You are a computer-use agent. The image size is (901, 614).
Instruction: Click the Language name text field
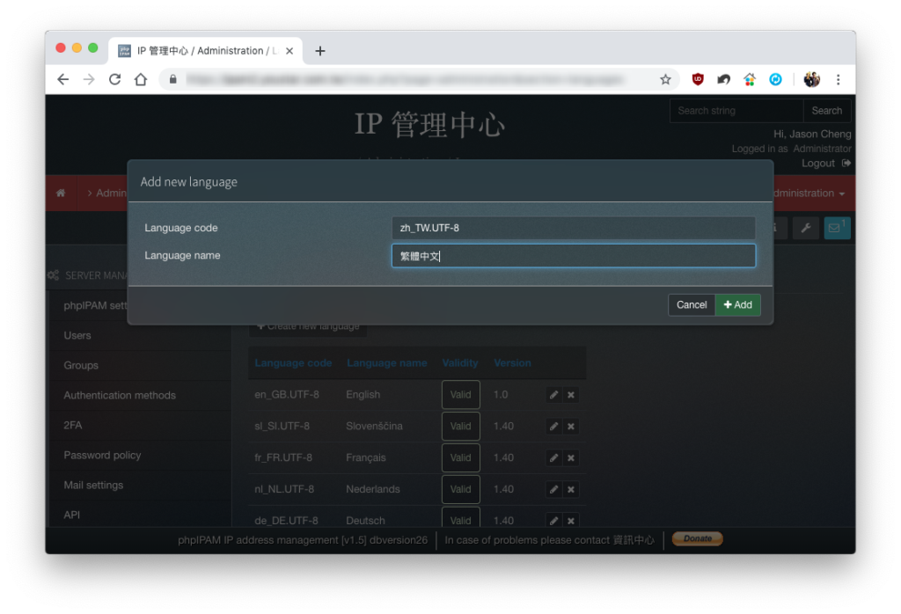click(574, 256)
